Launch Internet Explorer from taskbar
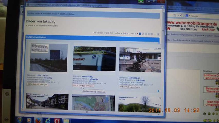 (48, 120)
